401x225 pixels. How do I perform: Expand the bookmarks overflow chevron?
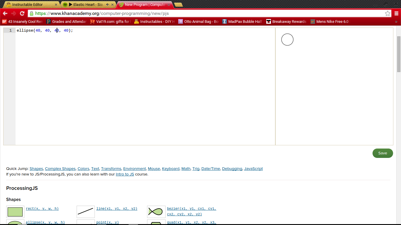point(397,21)
